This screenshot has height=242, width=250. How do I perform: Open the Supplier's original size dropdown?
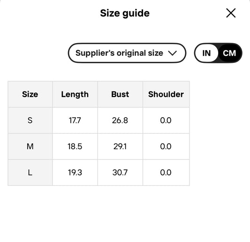click(127, 53)
